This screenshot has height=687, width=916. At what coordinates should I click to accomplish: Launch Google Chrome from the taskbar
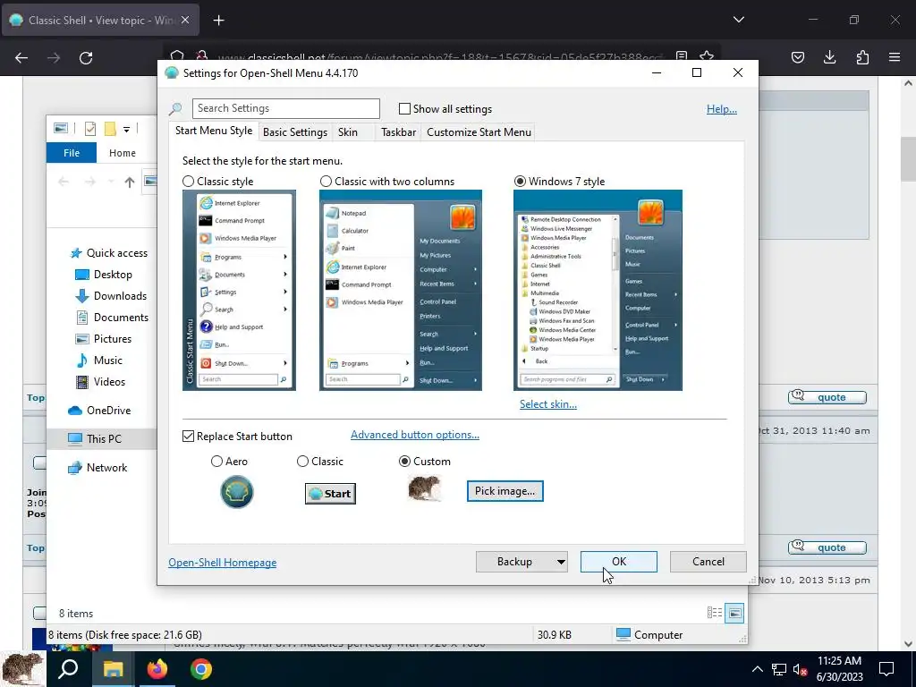[x=201, y=669]
